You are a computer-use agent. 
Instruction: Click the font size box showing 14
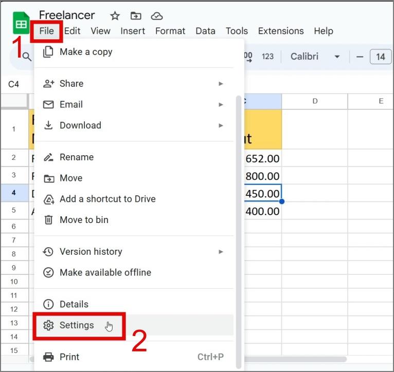381,57
